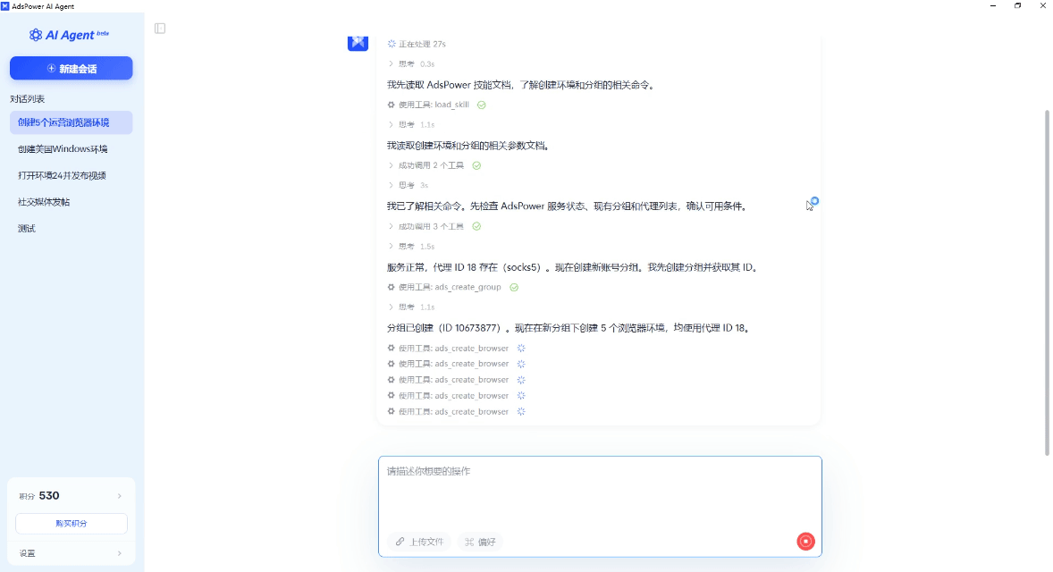Click the 正在处理 spinner icon
Viewport: 1053px width, 572px height.
coord(392,44)
